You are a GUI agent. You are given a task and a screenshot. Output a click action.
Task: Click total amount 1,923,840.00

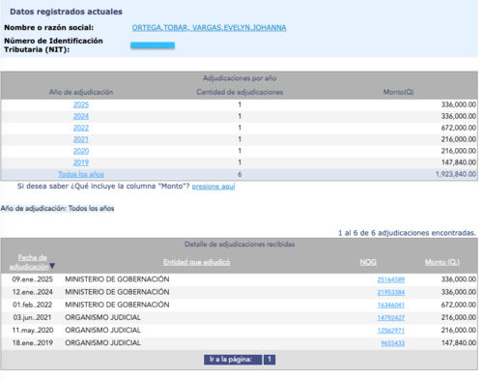point(456,174)
